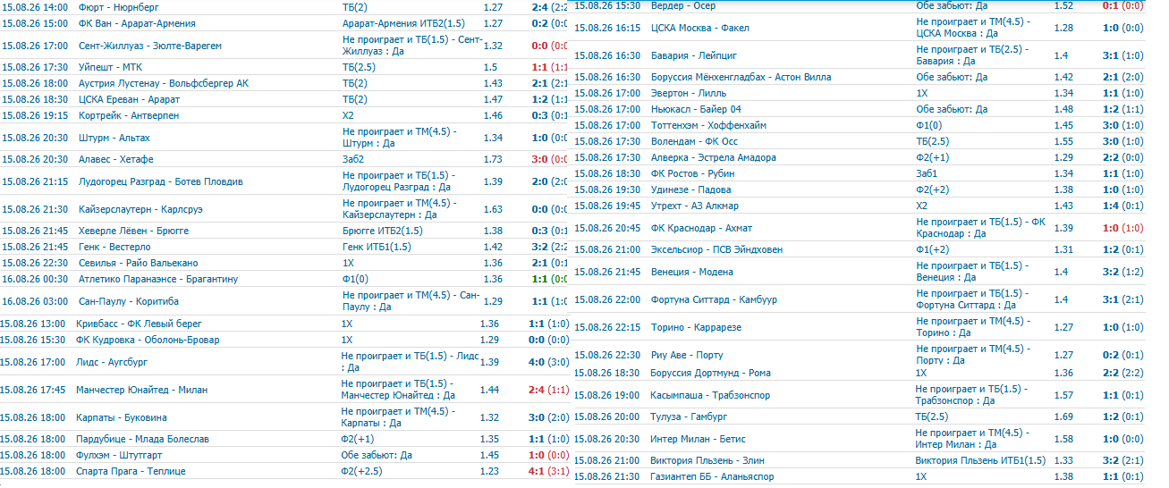
Task: Open the Севилья - Райо Вальекано match
Action: point(139,263)
